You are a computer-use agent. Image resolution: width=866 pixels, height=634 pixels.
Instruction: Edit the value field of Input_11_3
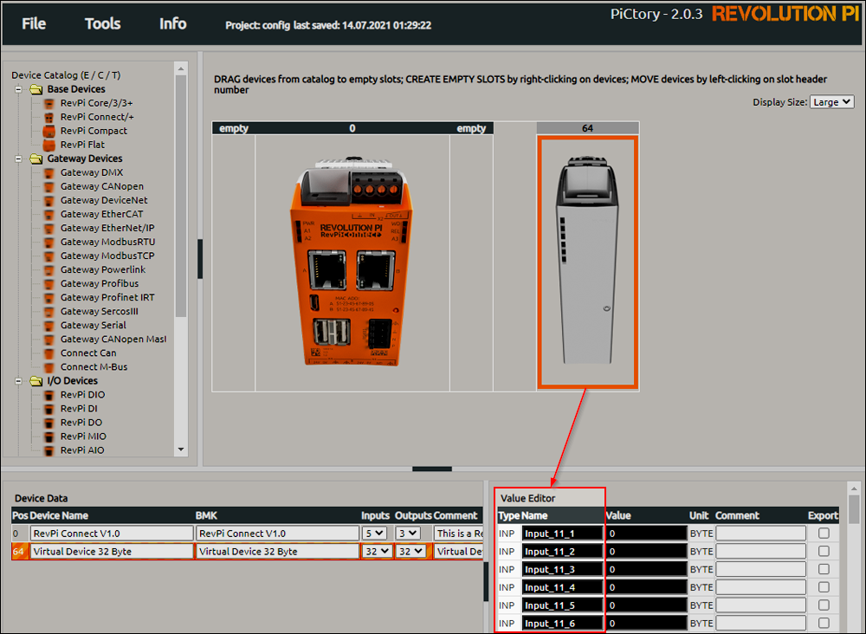647,569
